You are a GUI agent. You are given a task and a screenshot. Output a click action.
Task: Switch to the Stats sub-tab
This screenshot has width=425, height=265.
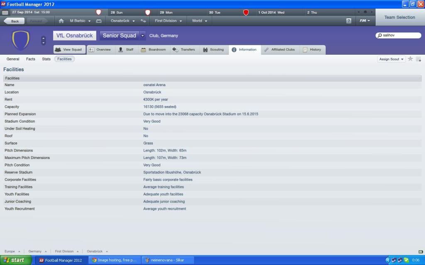46,59
